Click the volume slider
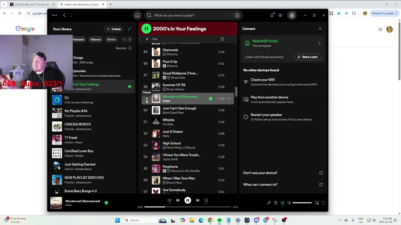Viewport: 401px width, 225px height. click(302, 203)
